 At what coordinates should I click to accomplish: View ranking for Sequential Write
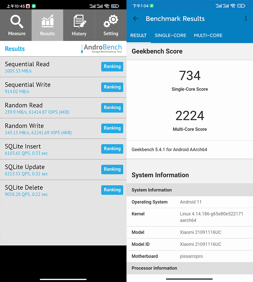point(112,87)
